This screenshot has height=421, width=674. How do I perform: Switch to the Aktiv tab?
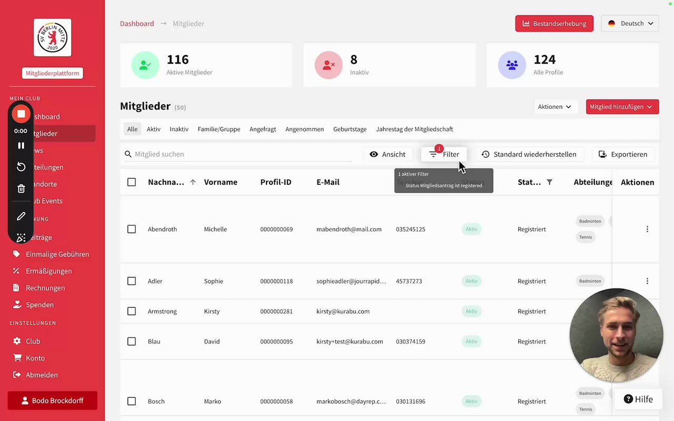coord(154,129)
